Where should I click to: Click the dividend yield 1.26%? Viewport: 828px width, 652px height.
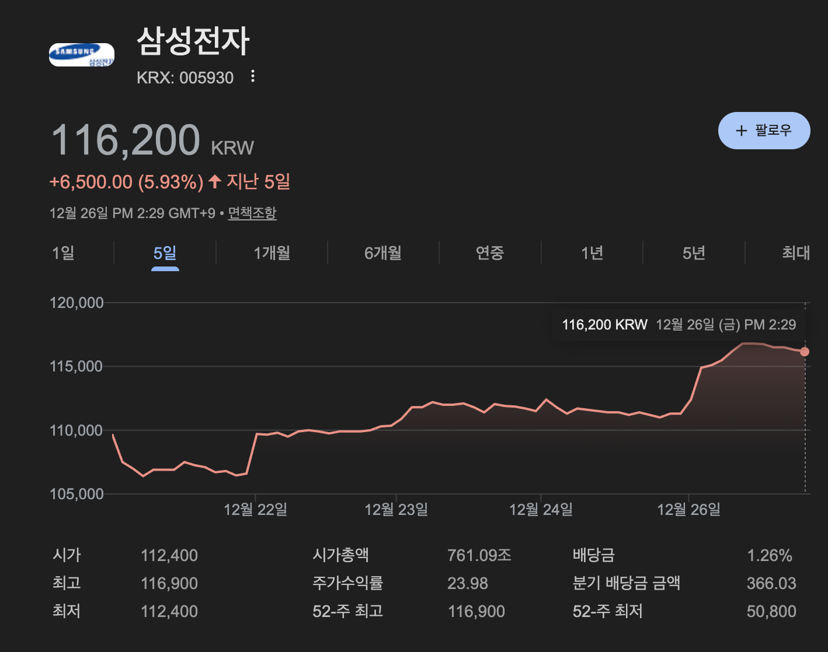pyautogui.click(x=770, y=555)
